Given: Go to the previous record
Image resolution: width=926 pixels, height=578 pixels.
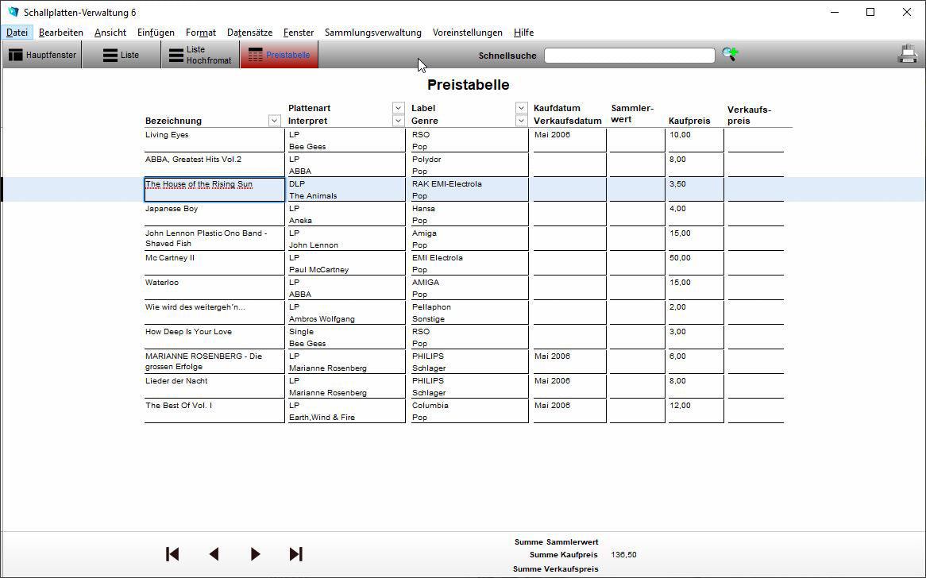Looking at the screenshot, I should pos(214,554).
